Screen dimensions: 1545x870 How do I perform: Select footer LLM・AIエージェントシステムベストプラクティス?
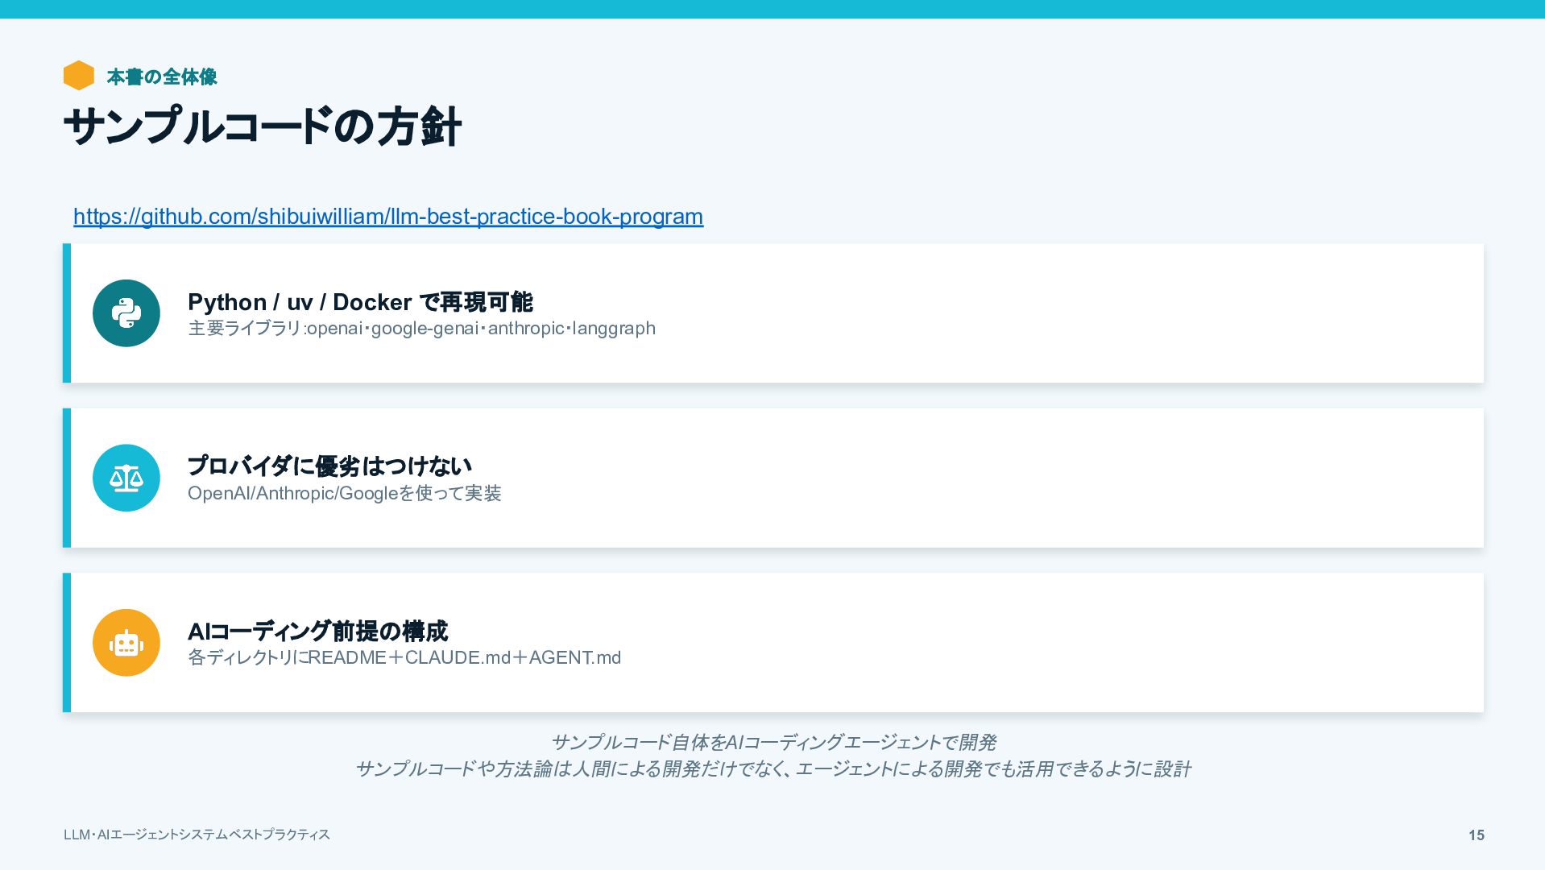(x=197, y=835)
